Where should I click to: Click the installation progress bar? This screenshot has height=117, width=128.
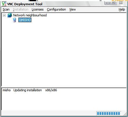pos(109,113)
